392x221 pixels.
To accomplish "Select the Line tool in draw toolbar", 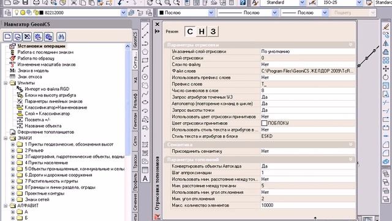I will [x=145, y=26].
